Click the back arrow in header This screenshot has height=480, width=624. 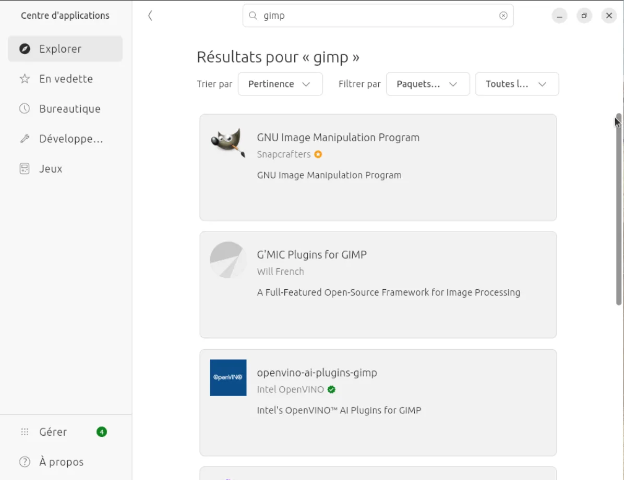[150, 16]
